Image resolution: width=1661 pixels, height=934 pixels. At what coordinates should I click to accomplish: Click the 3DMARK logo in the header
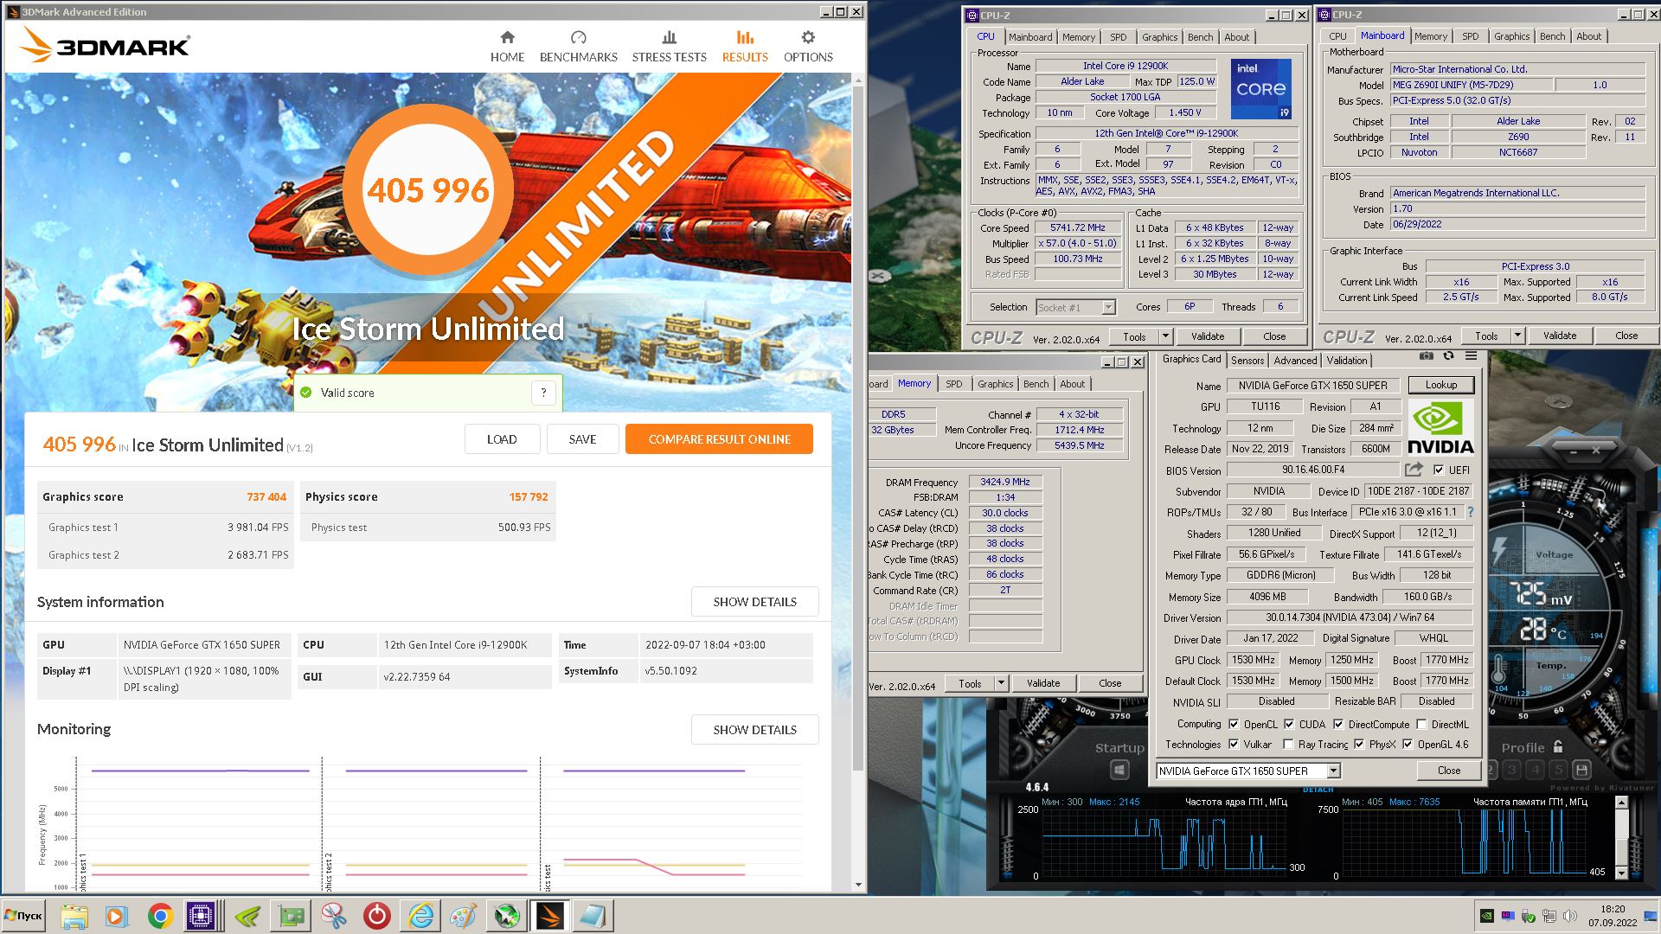[x=106, y=44]
